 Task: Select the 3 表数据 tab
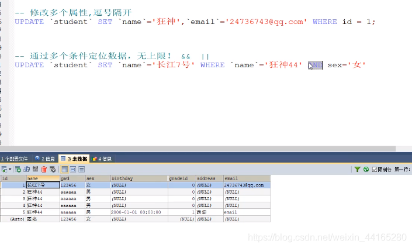[x=74, y=159]
